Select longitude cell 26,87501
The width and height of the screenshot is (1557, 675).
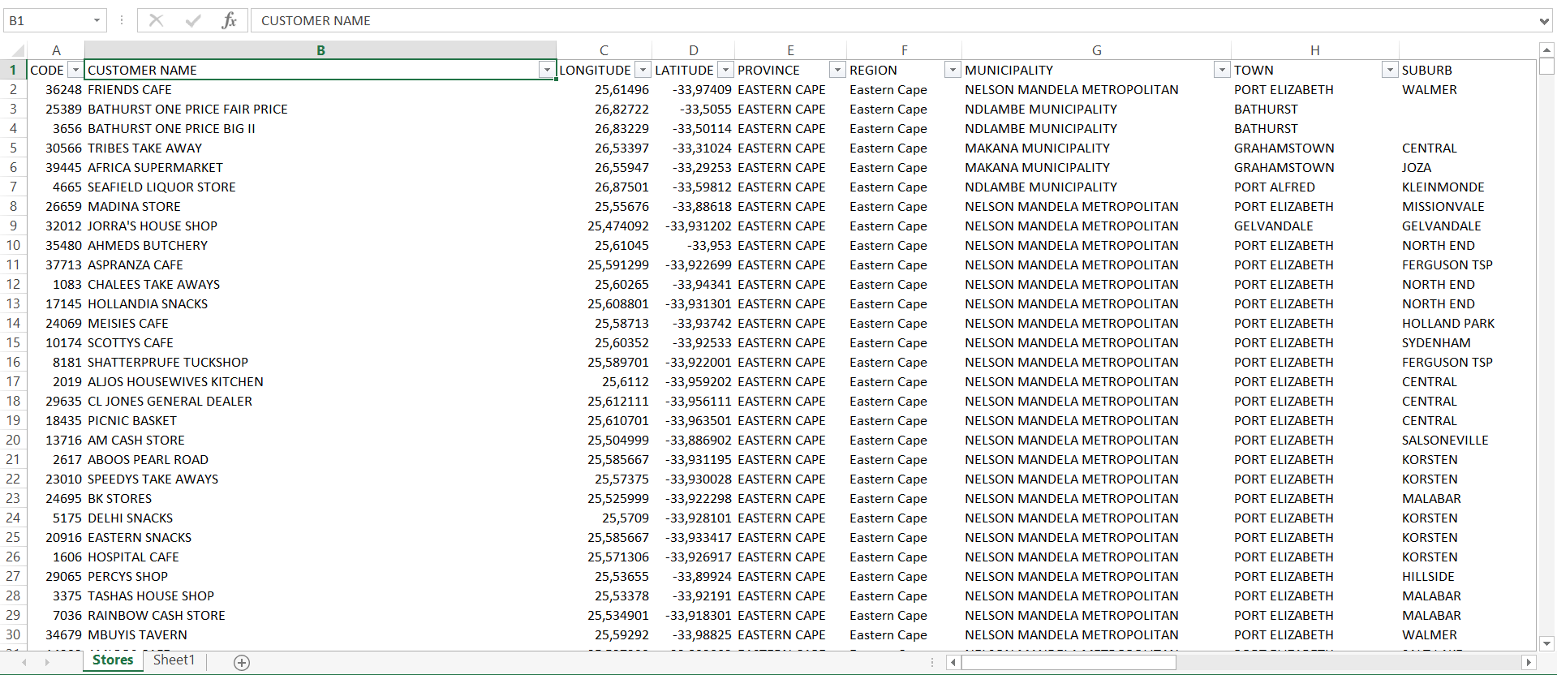pos(604,187)
